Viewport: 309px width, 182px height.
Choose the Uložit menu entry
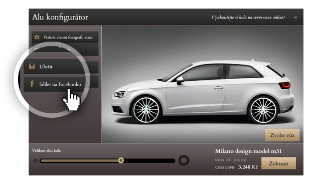coord(61,67)
